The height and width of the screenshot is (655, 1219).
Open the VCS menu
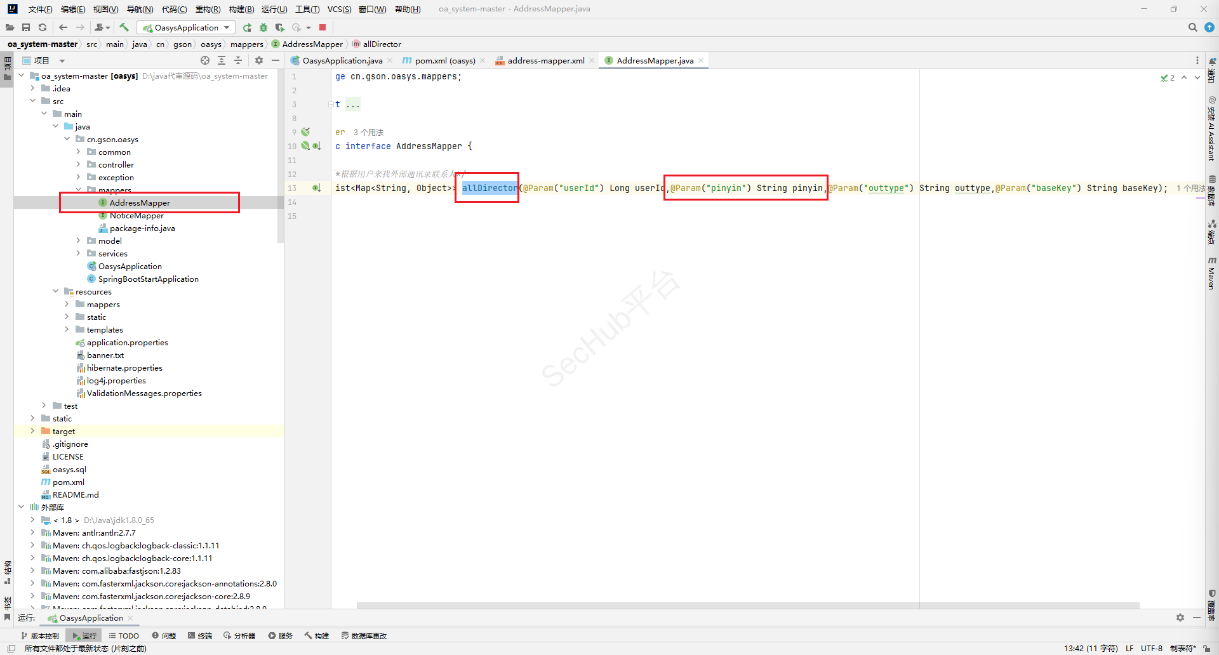coord(339,9)
